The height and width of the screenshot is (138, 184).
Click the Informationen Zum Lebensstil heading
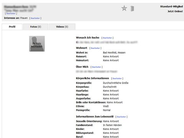(95, 117)
